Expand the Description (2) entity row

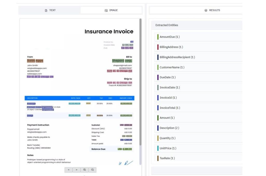click(197, 128)
